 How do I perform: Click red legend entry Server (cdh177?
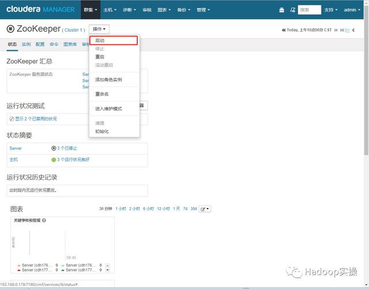tap(34, 270)
